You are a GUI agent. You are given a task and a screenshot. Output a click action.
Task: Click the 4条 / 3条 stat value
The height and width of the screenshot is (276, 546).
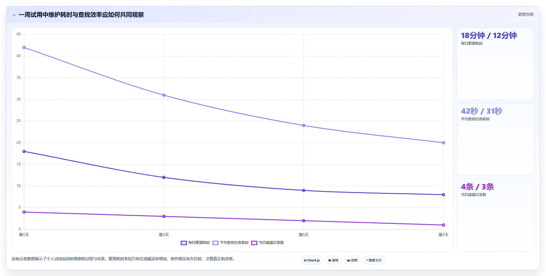[477, 187]
